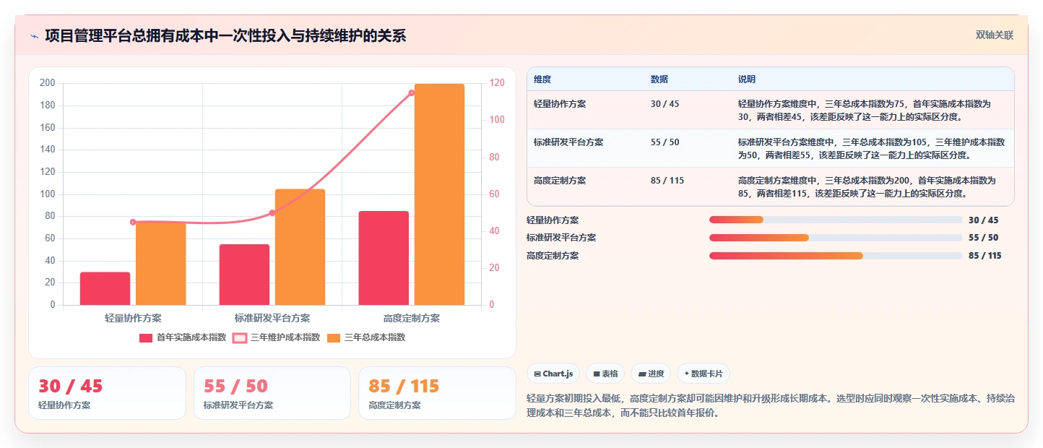Open the 55 / 50 标准研发平台方案 data card
The image size is (1043, 448).
coord(272,393)
